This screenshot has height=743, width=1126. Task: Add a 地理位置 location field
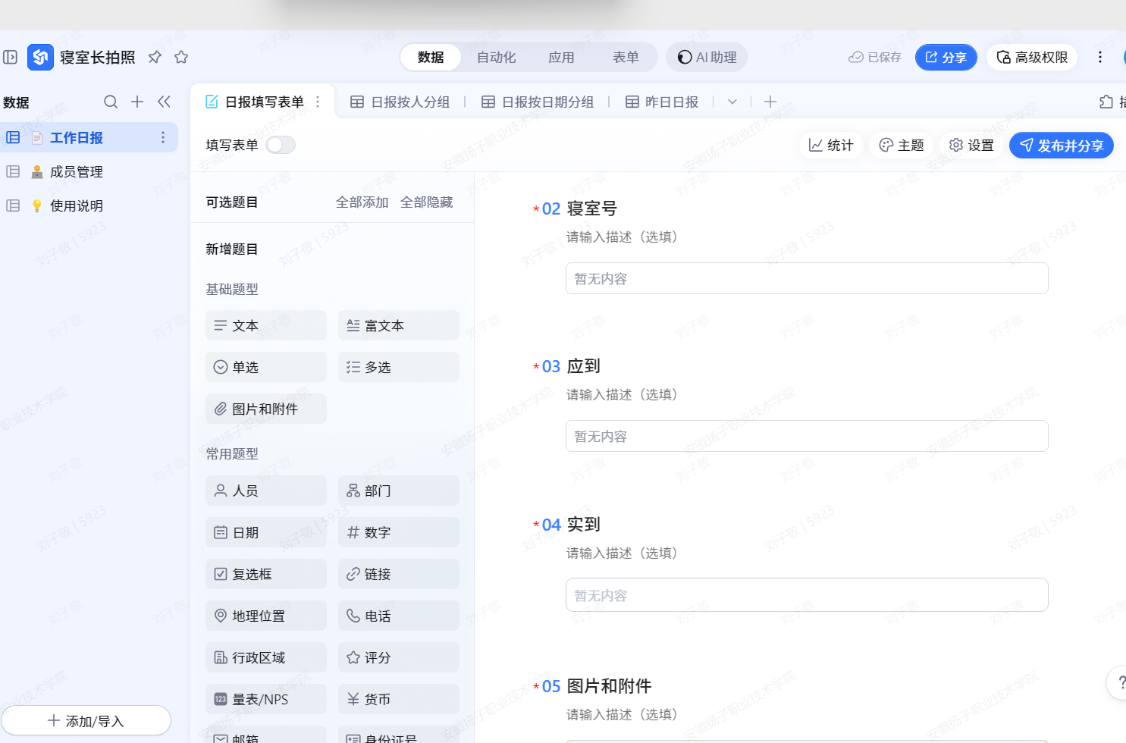[265, 615]
